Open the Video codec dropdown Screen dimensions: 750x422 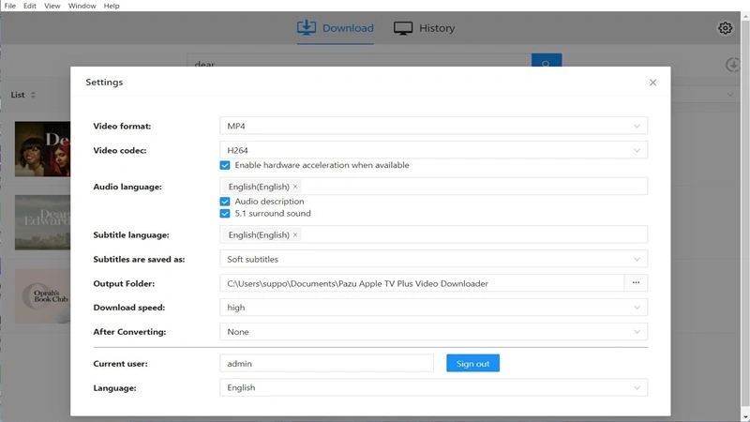pyautogui.click(x=433, y=150)
